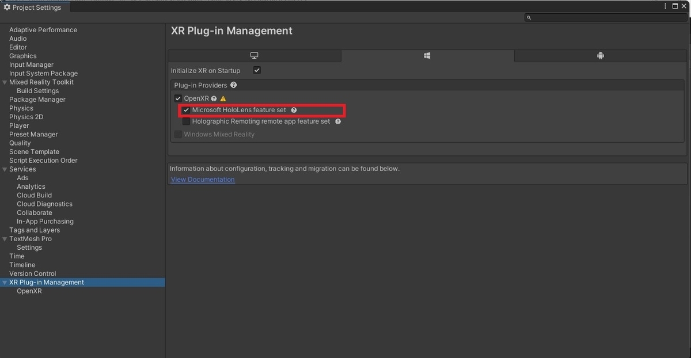Select Analytics under Services
691x358 pixels.
point(31,186)
